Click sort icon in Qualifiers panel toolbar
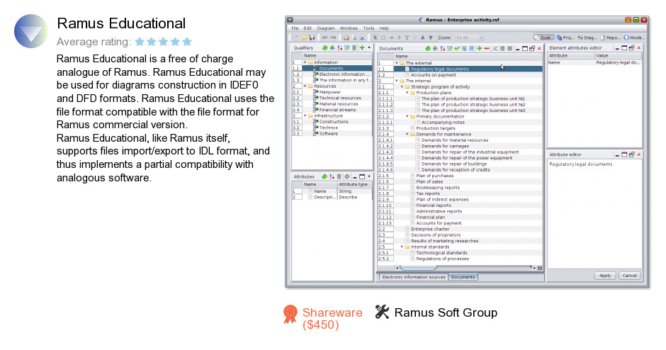666x350 pixels. coord(340,48)
